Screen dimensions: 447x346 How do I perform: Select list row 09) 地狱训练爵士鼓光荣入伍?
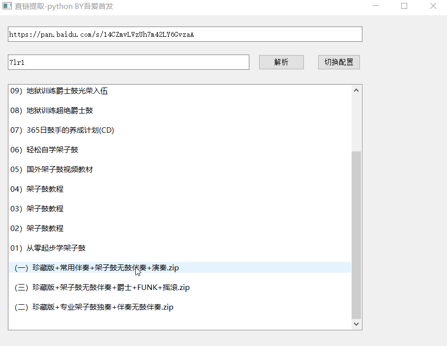(180, 91)
